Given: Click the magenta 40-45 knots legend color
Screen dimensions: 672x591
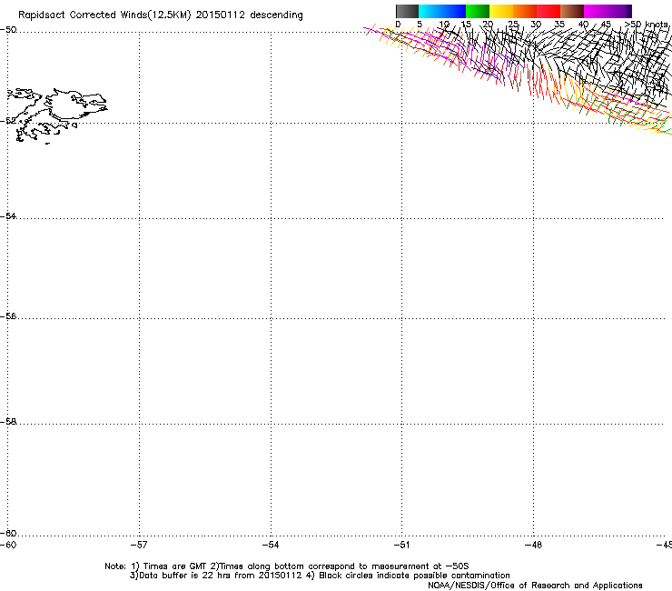Looking at the screenshot, I should point(596,11).
